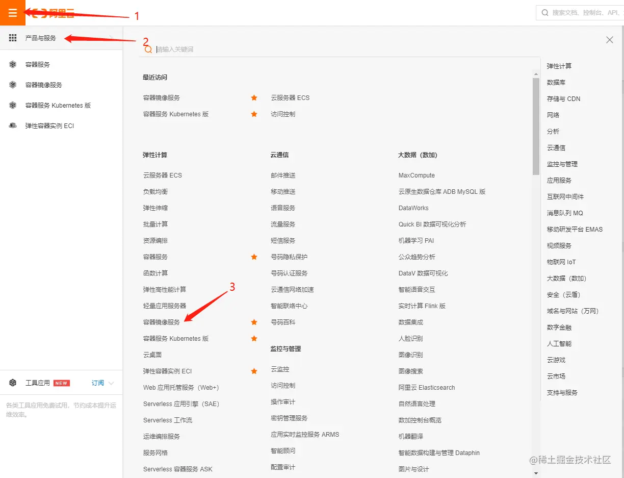Screen dimensions: 624x478
Task: Open Serverless 应用引擎（SAE）
Action: tap(181, 404)
